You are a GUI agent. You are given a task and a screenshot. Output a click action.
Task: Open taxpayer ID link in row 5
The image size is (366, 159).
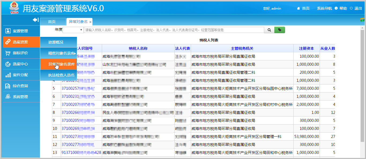pos(78,88)
